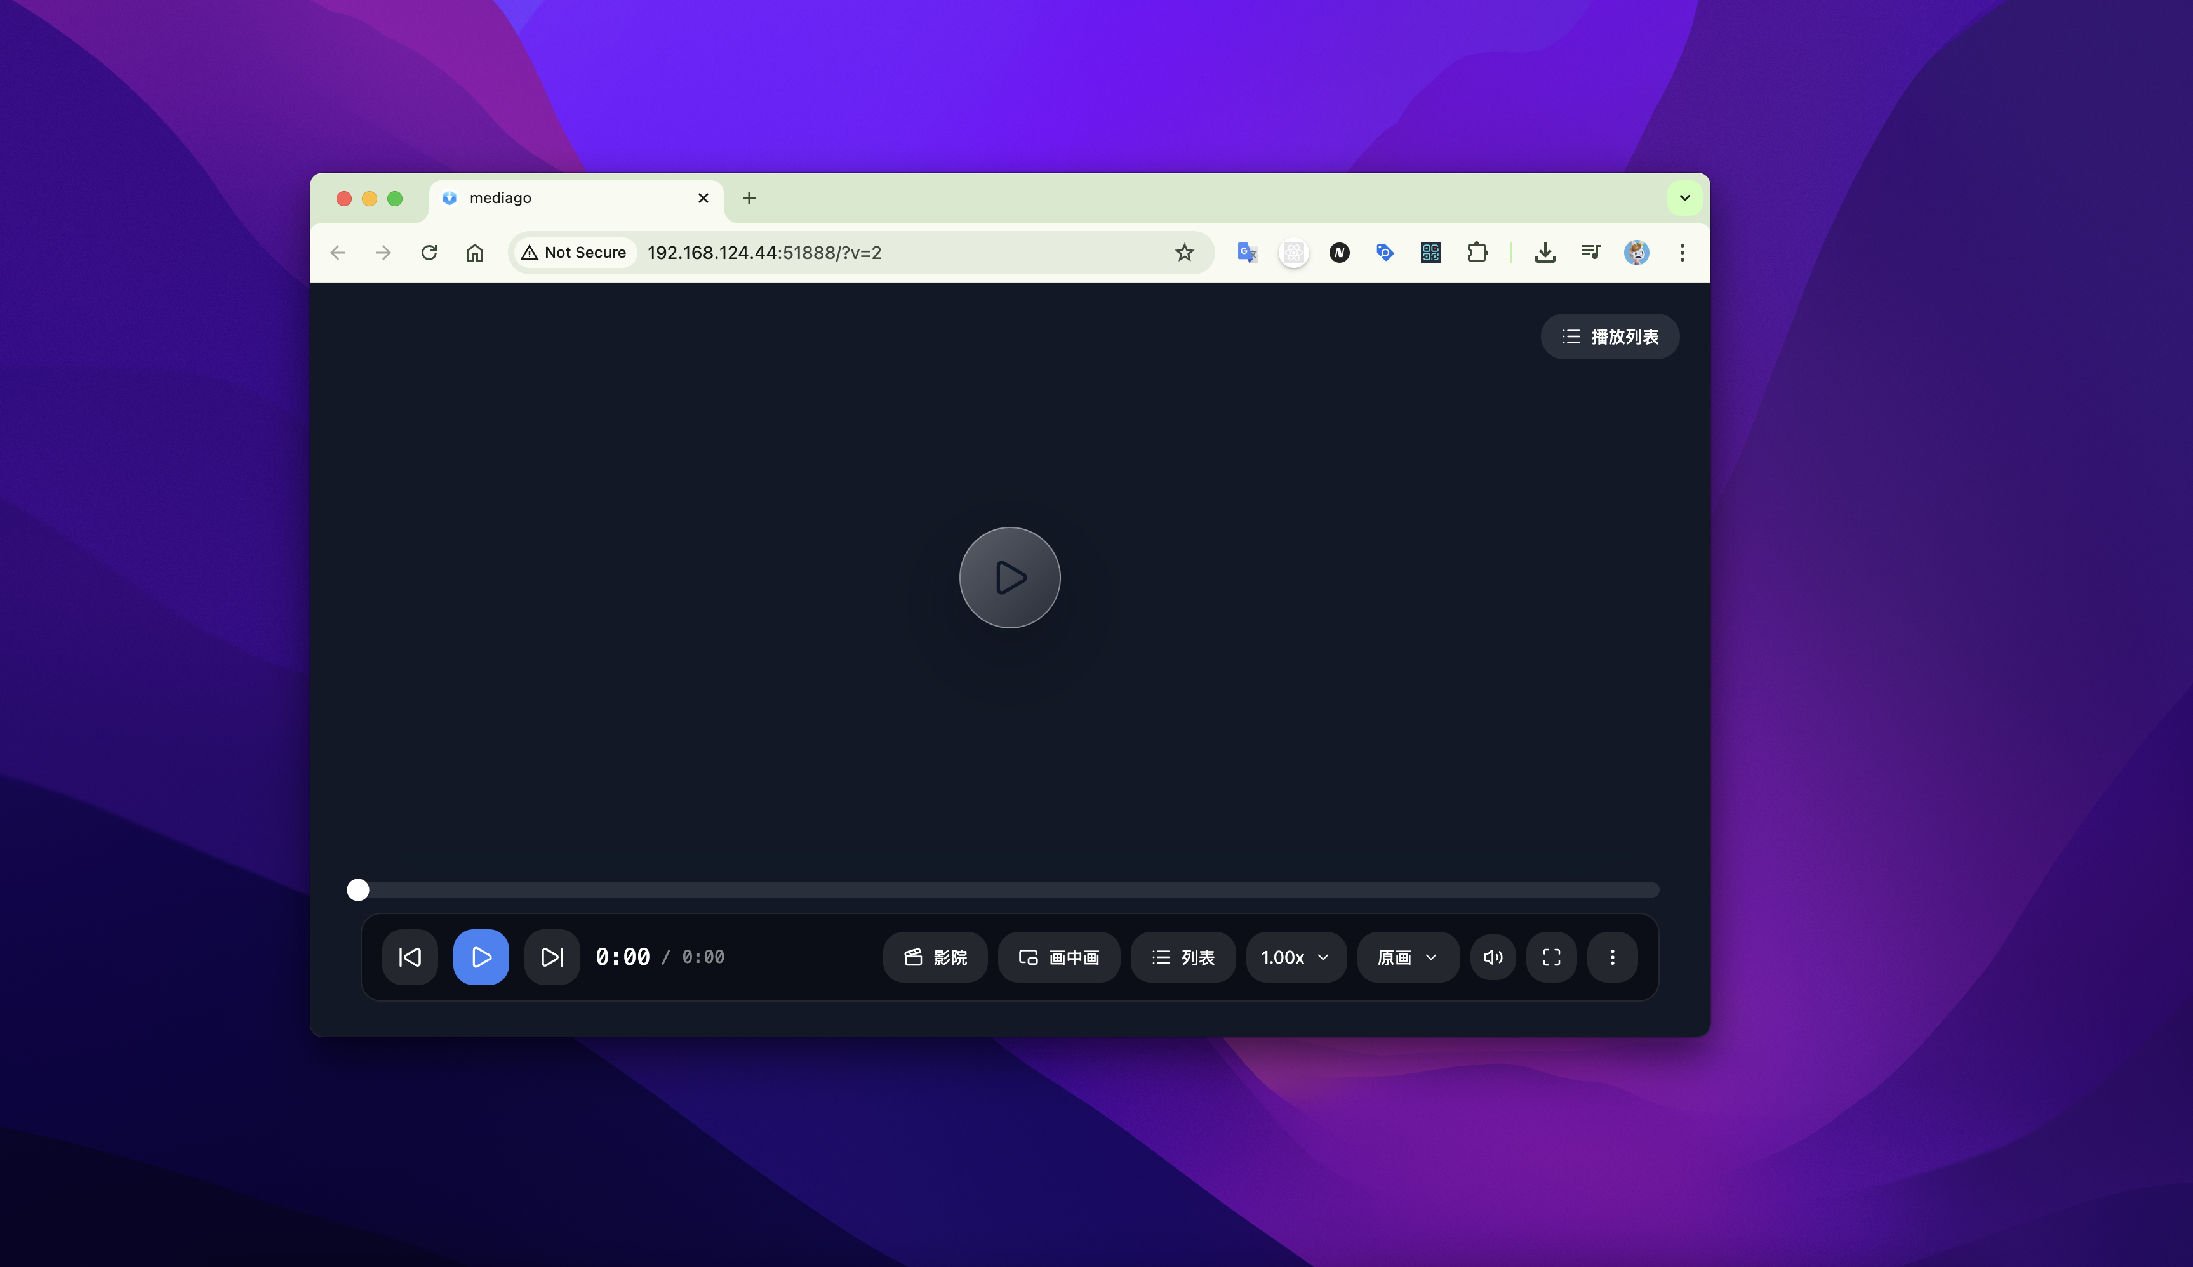Toggle 画中画 picture-in-picture mode

1059,957
